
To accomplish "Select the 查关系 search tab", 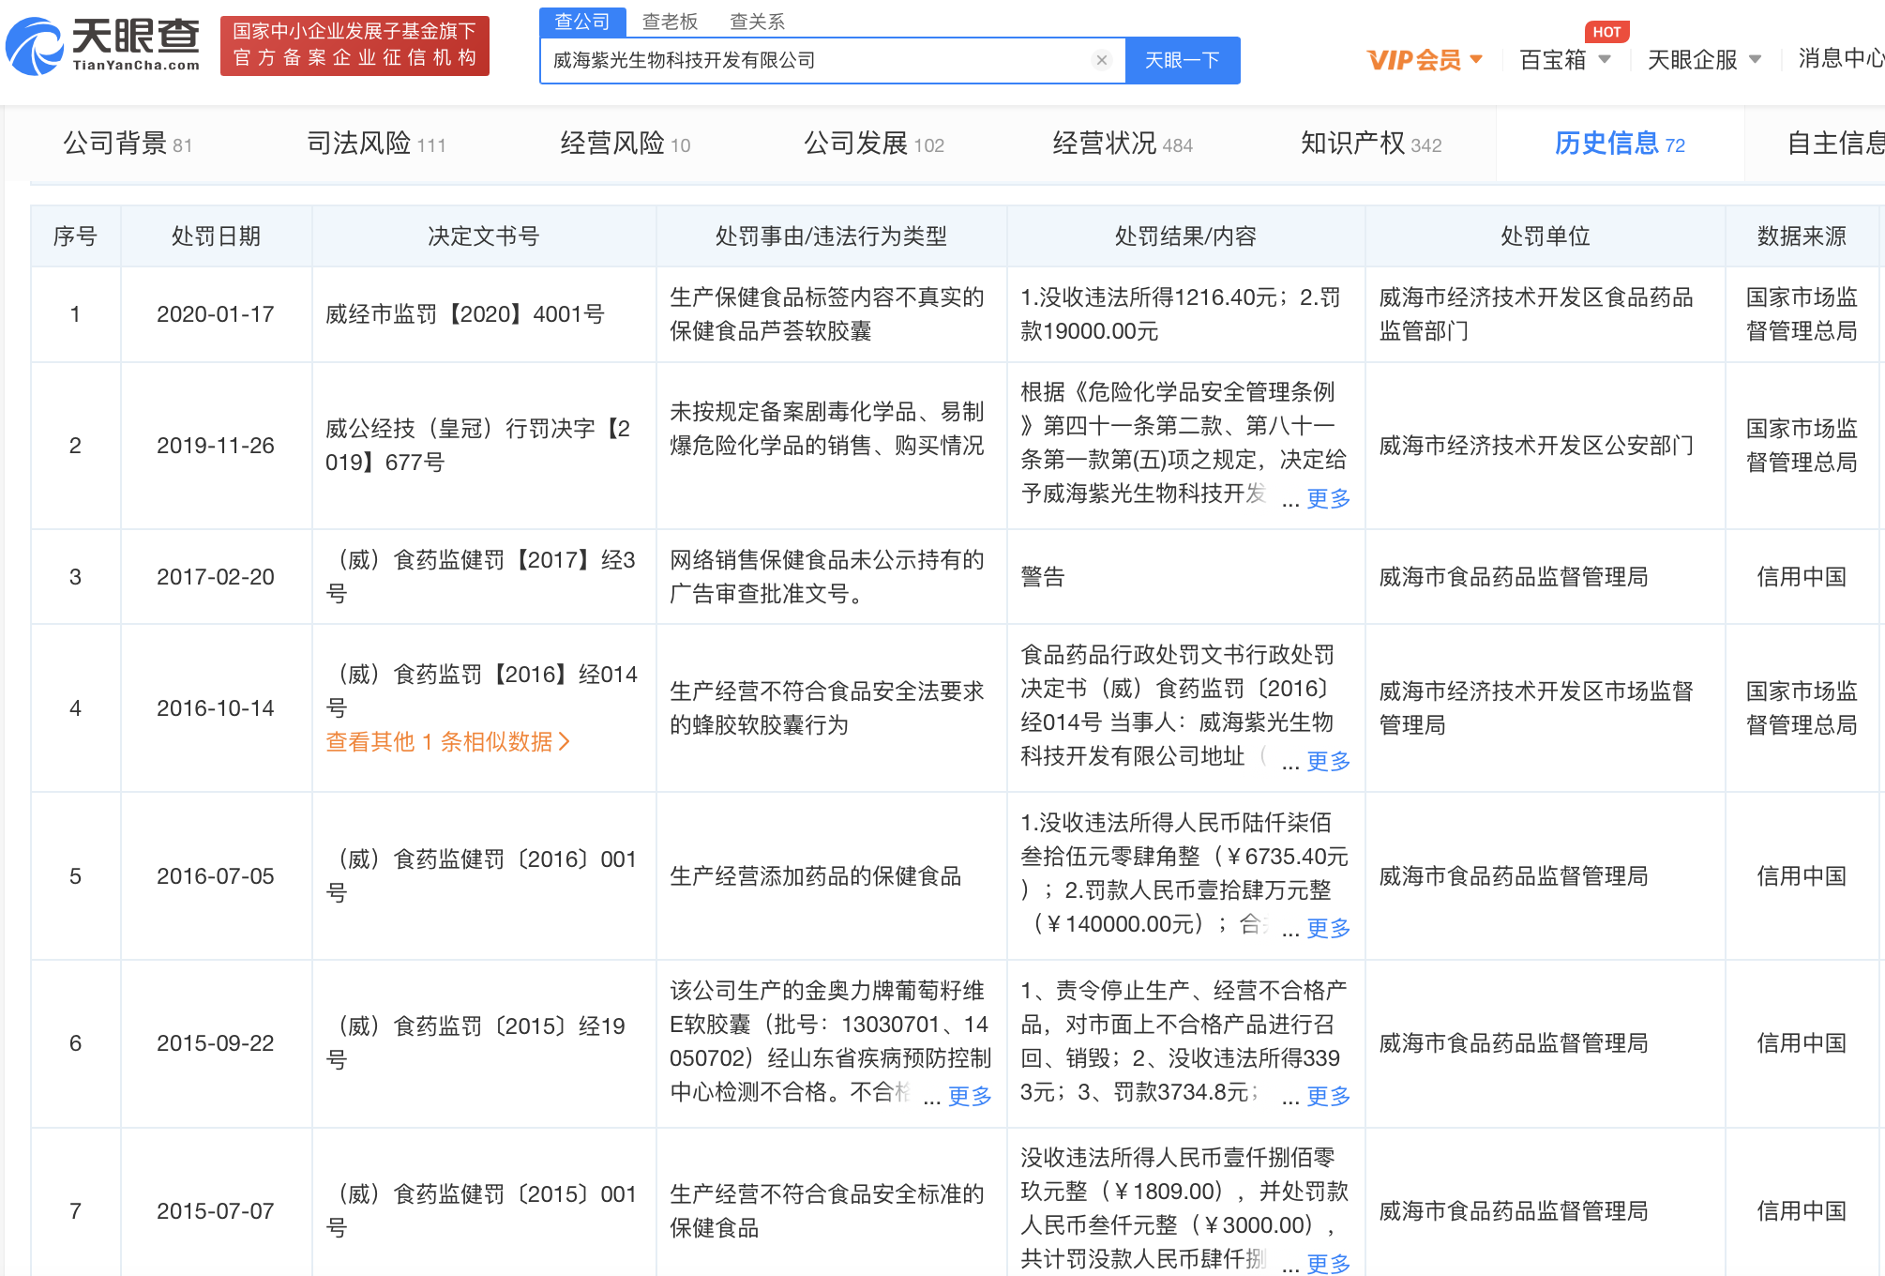I will [x=758, y=21].
